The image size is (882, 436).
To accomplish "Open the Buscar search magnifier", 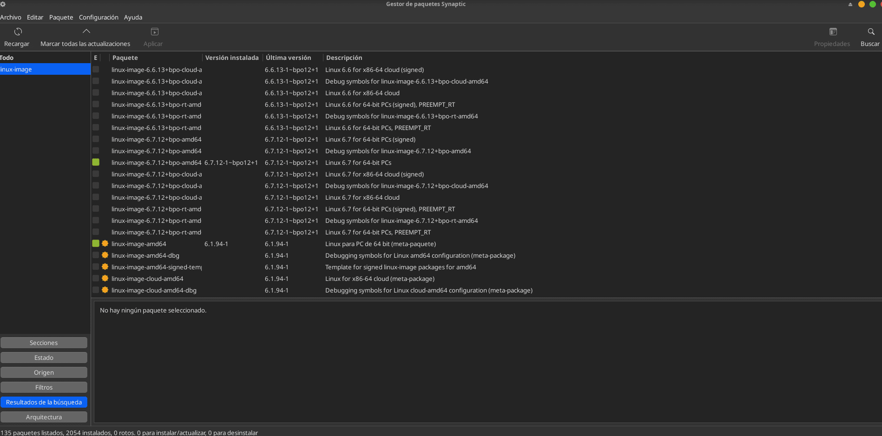I will (x=871, y=32).
